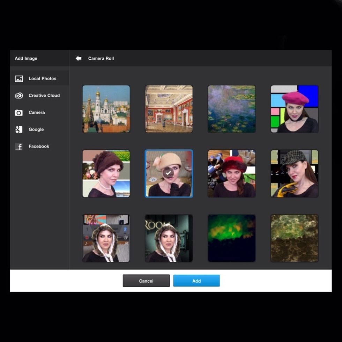Click the Creative Cloud logo icon

point(19,96)
